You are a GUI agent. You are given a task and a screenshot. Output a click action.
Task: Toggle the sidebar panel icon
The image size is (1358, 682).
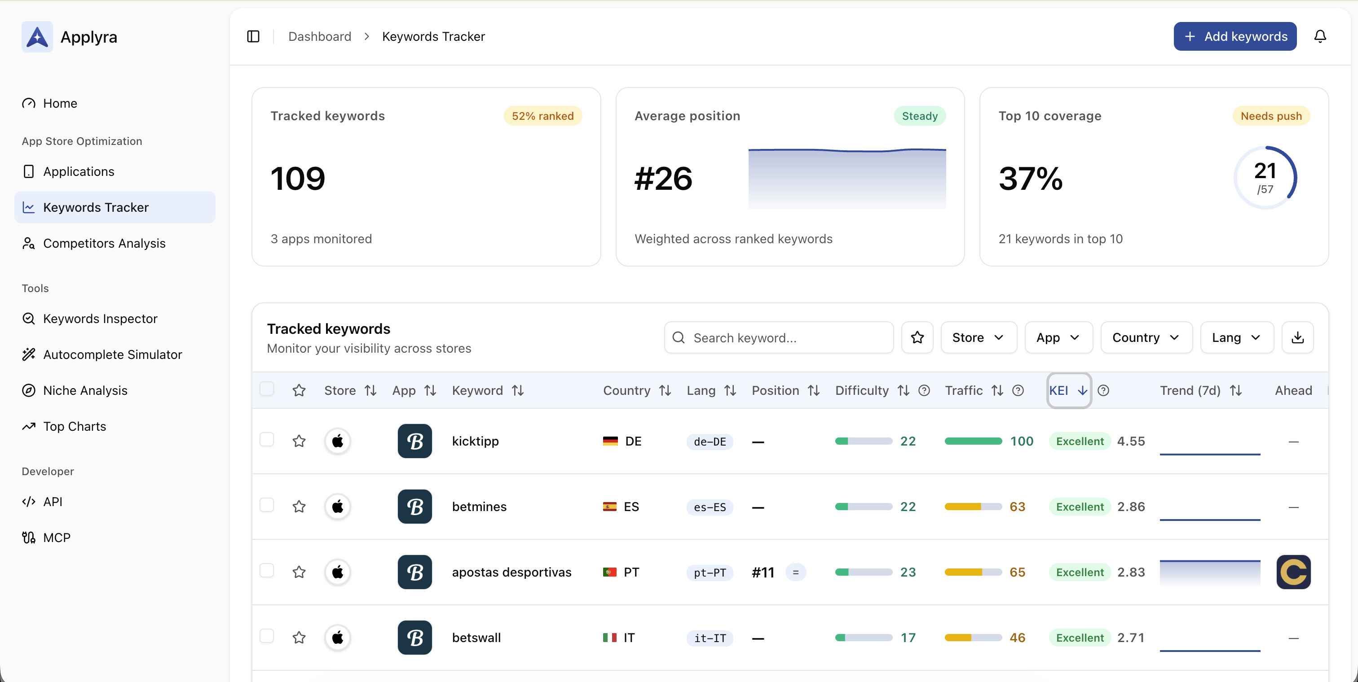(253, 36)
